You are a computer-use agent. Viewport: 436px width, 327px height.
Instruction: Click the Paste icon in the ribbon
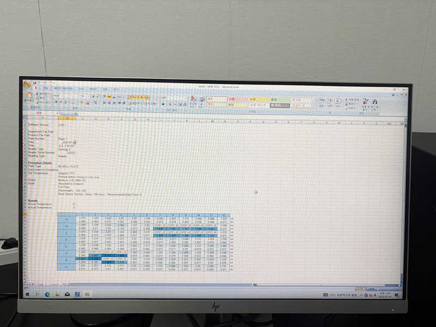click(28, 99)
